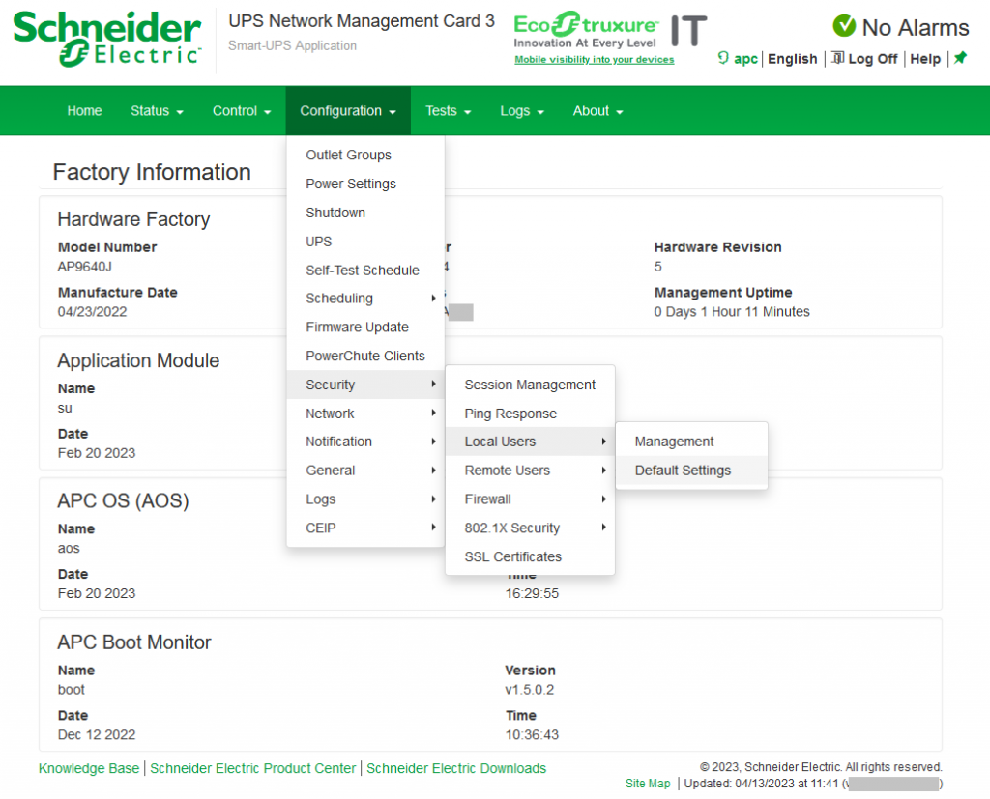Click the Boot Monitor time 10:36:43
The height and width of the screenshot is (799, 990).
pyautogui.click(x=533, y=734)
